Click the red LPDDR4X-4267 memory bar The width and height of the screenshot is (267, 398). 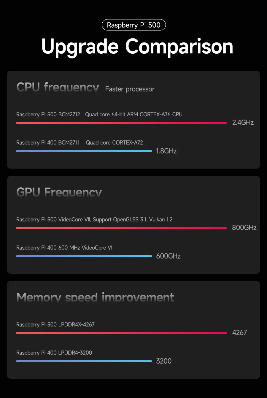(121, 333)
